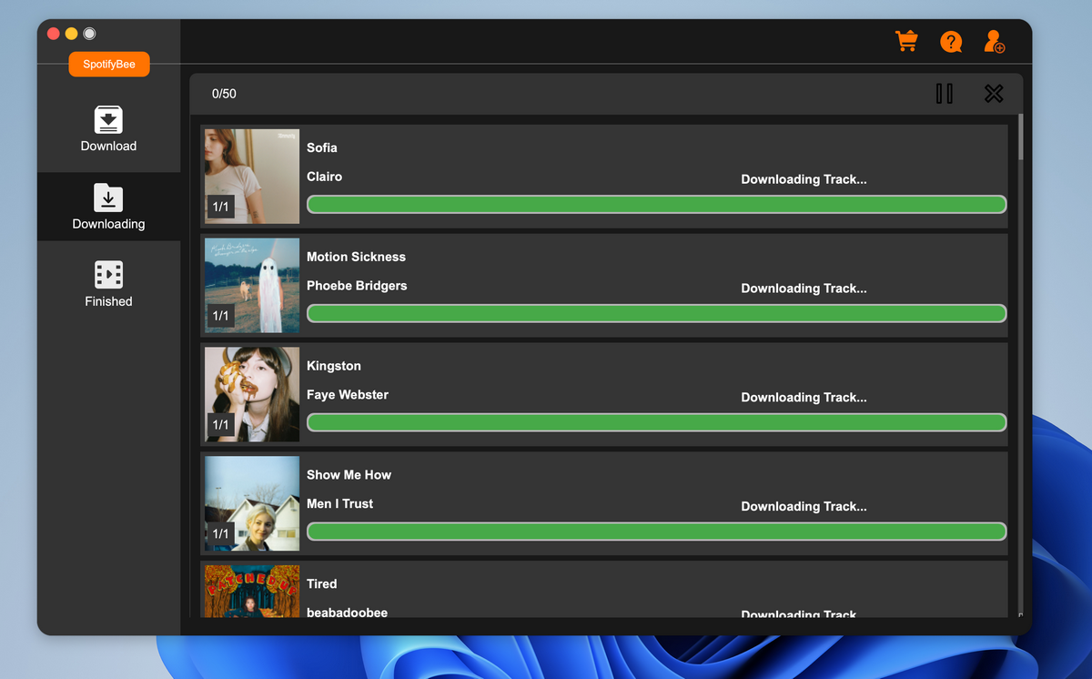Open the user account register icon

995,42
